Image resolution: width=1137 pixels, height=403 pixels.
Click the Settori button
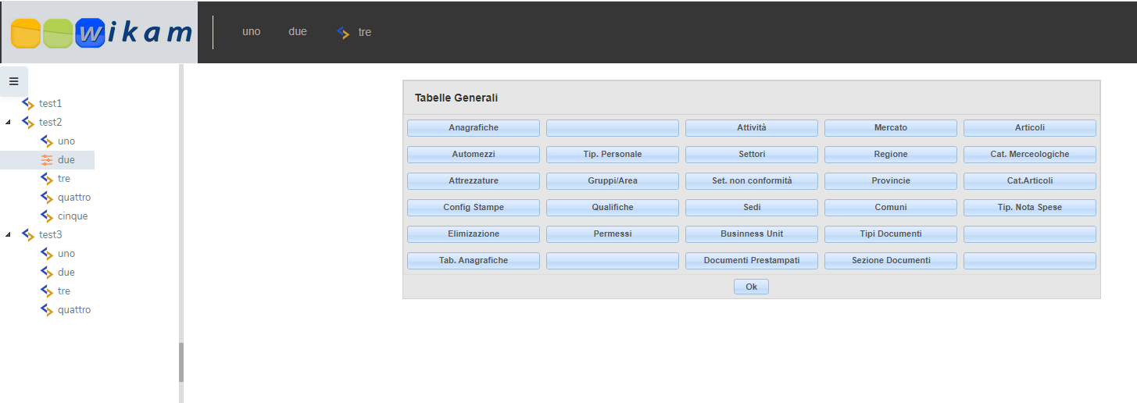(752, 155)
